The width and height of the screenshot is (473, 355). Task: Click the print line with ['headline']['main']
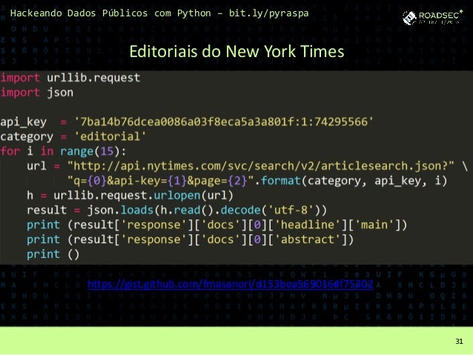217,225
